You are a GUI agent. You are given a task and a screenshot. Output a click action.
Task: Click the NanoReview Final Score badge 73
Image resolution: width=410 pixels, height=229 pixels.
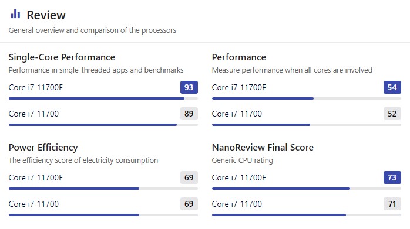(x=392, y=177)
